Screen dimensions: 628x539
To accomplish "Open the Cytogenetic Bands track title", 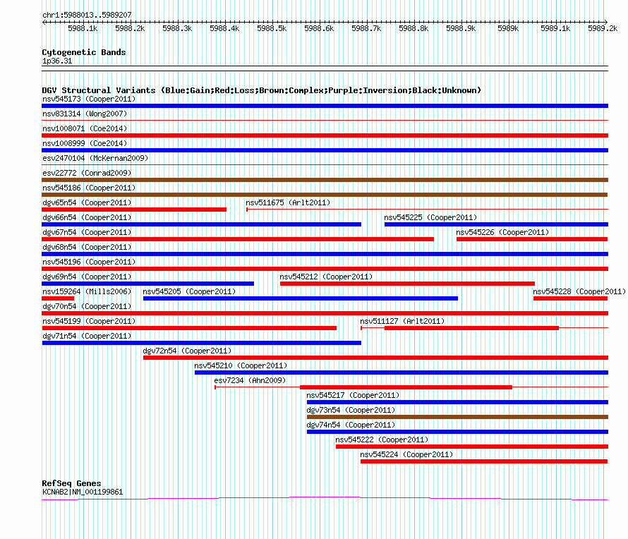I will 84,52.
